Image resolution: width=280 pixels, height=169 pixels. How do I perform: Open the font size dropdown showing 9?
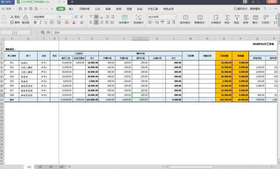[72, 17]
